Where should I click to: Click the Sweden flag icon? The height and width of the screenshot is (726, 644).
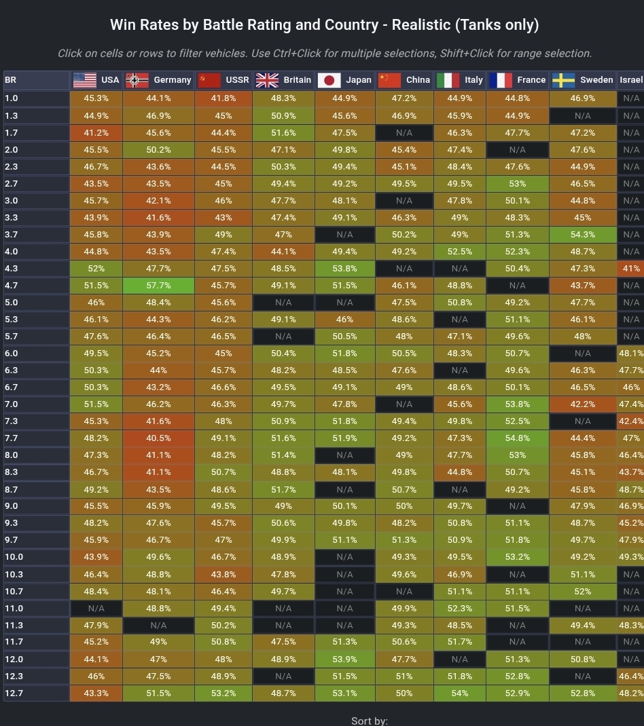[564, 80]
